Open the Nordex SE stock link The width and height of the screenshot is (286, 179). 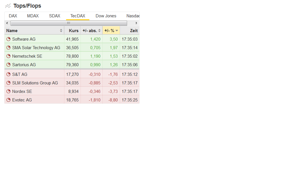(22, 91)
